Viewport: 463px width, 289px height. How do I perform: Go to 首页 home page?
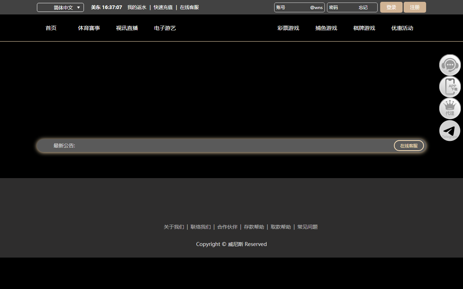(x=51, y=28)
